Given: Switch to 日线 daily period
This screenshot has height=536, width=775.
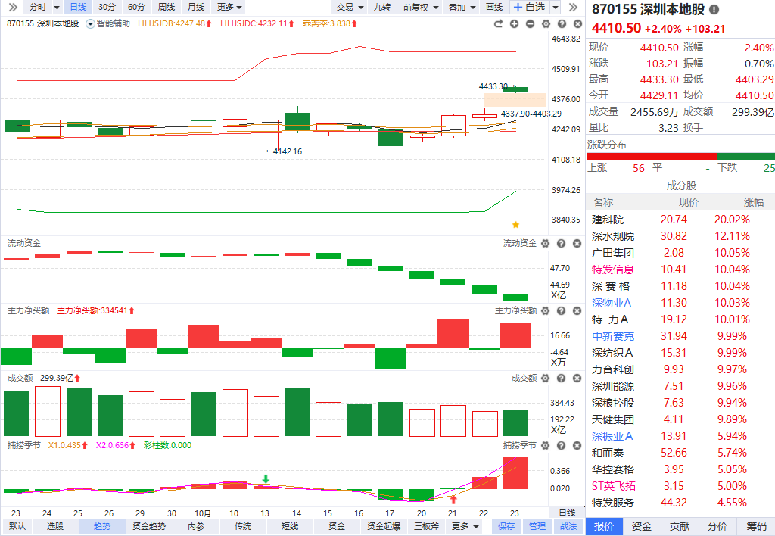Looking at the screenshot, I should pos(78,7).
